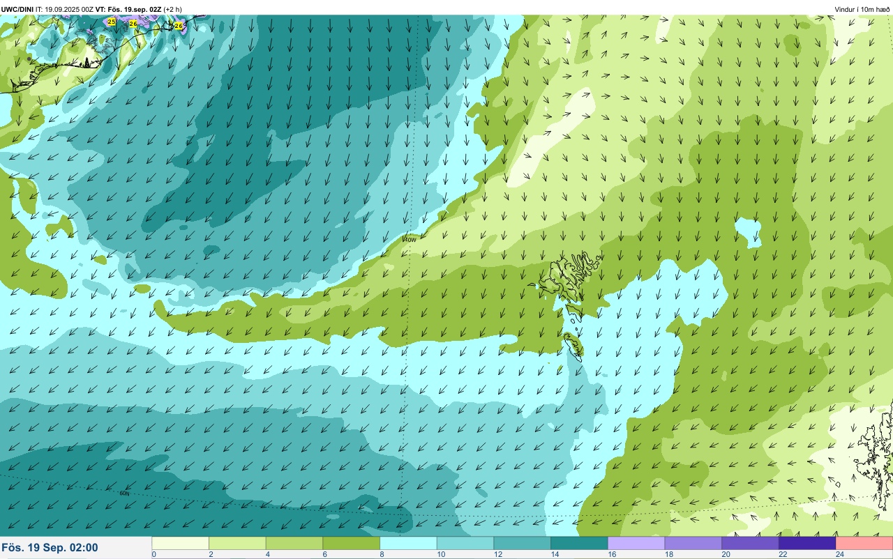The width and height of the screenshot is (893, 559).
Task: Choose the olive green 6–8 legend swatch
Action: click(x=352, y=543)
